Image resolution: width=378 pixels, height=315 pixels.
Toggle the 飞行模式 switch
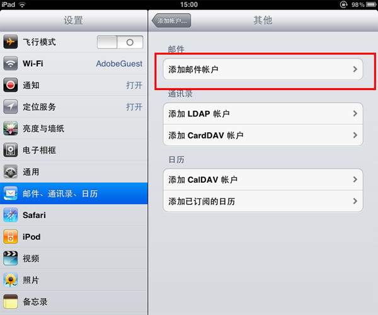click(x=120, y=42)
